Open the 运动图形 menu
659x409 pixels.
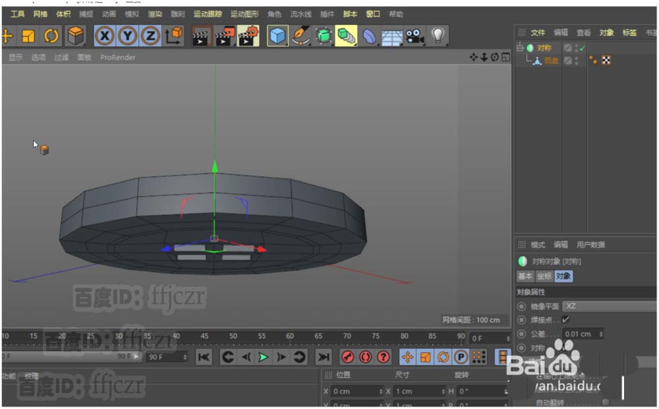244,14
